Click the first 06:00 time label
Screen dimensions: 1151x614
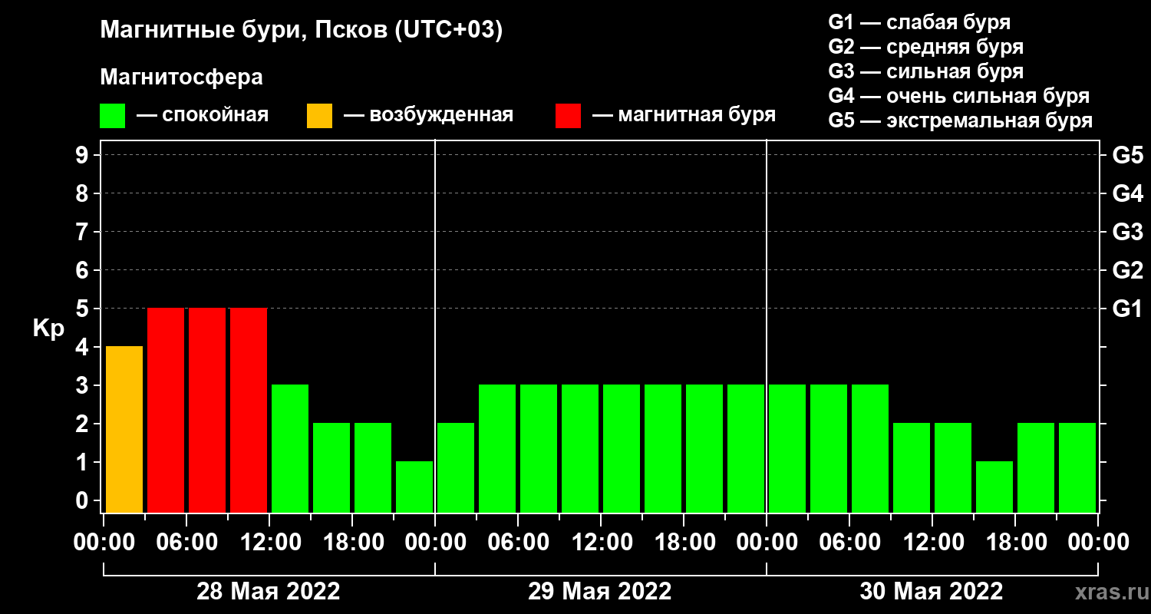(186, 543)
